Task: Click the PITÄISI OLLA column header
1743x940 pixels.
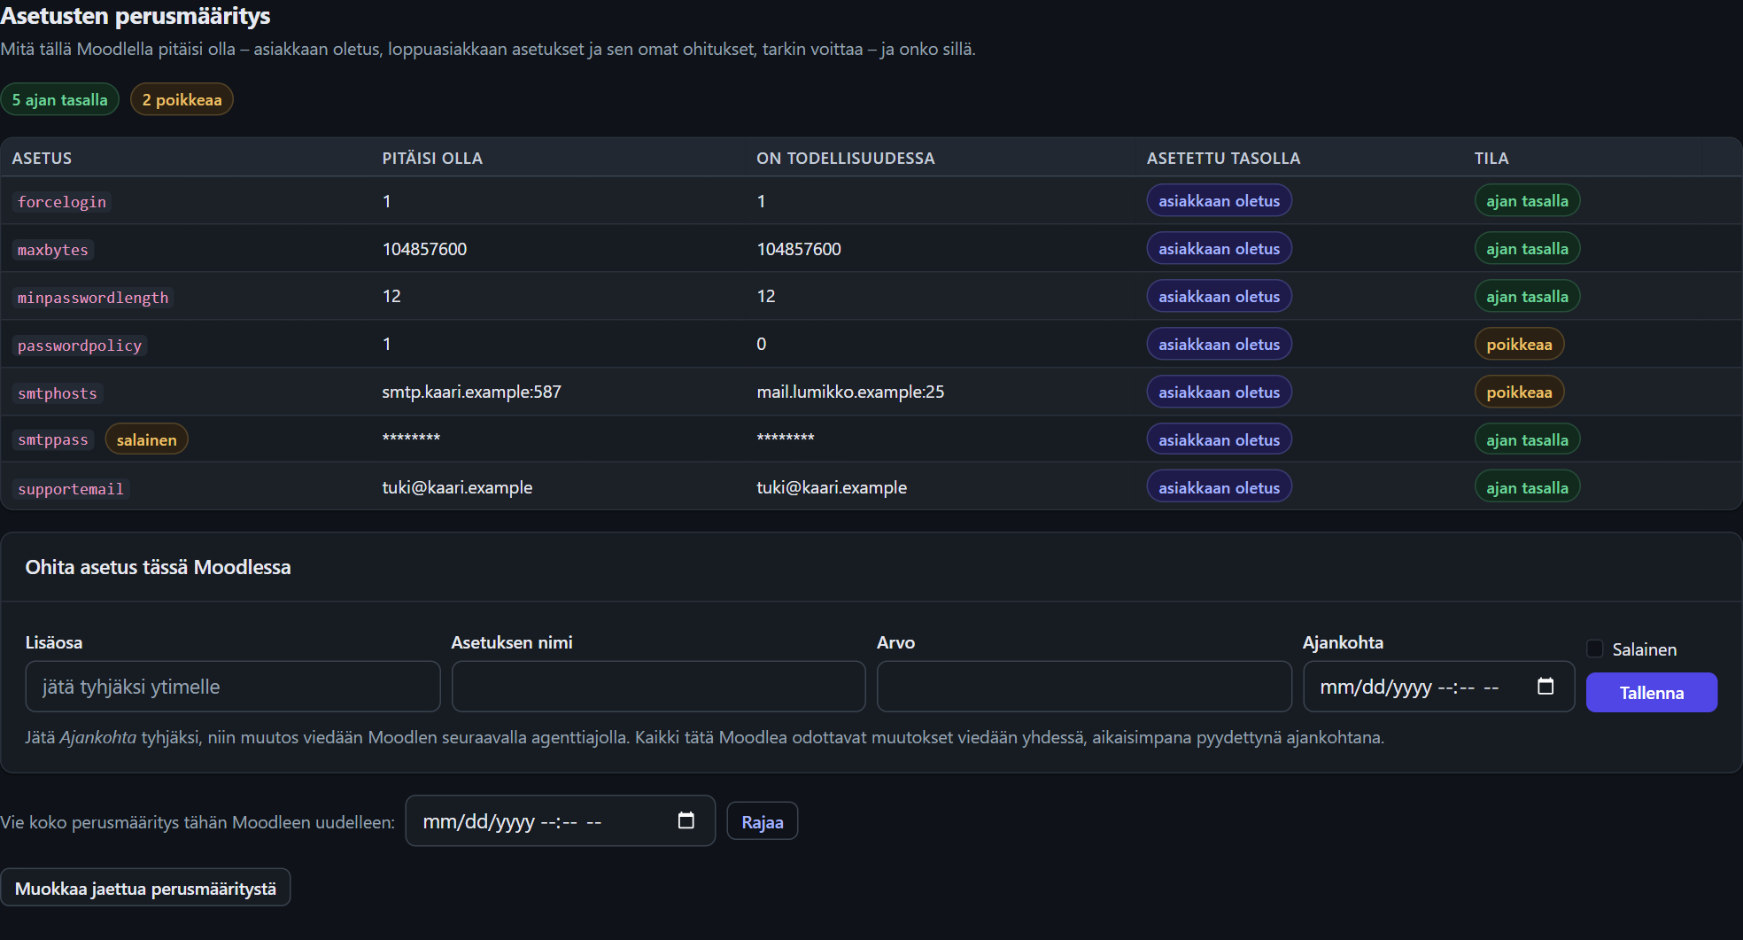Action: click(x=432, y=158)
